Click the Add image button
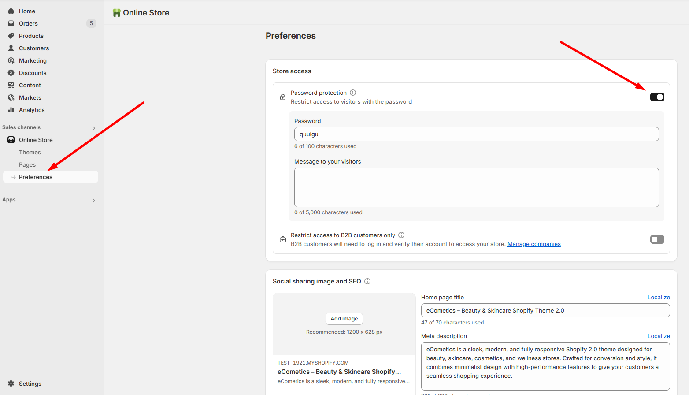Screen dimensions: 689x395 pyautogui.click(x=344, y=319)
